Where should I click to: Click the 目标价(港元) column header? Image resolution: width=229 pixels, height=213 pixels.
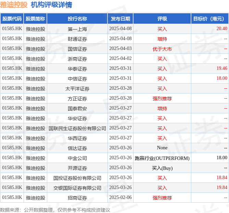[210, 19]
